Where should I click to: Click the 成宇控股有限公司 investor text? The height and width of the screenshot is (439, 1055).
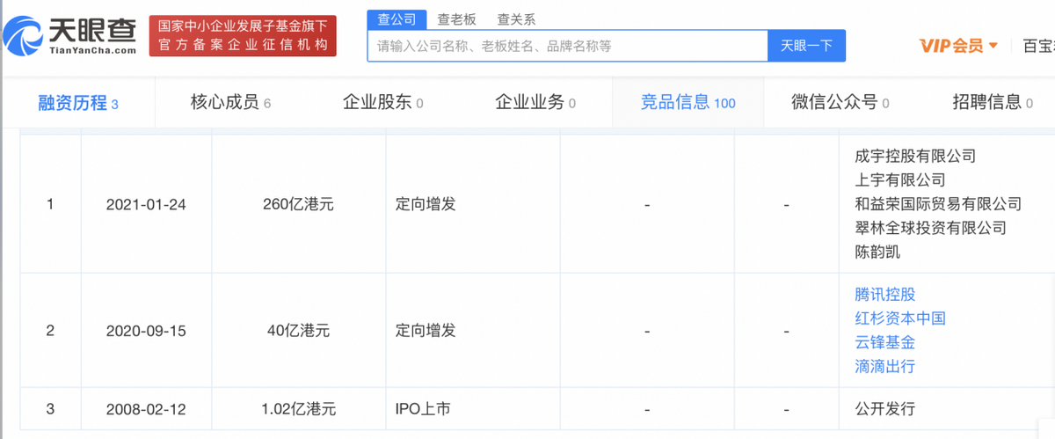pos(915,157)
